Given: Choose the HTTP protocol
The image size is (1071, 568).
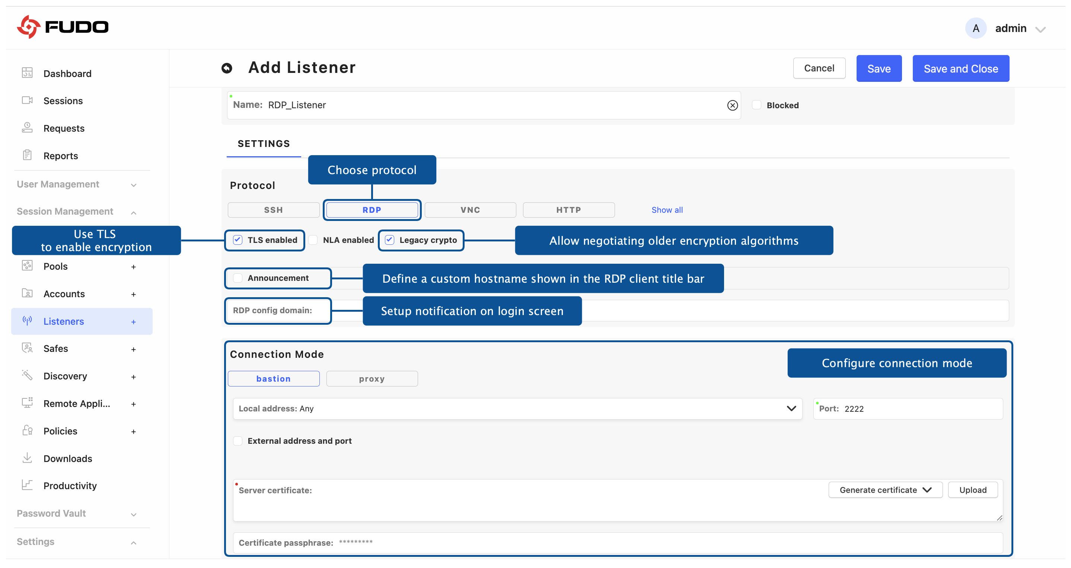Looking at the screenshot, I should pyautogui.click(x=569, y=210).
